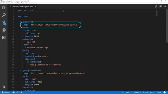Click the feedback smiley icon

(x=165, y=92)
